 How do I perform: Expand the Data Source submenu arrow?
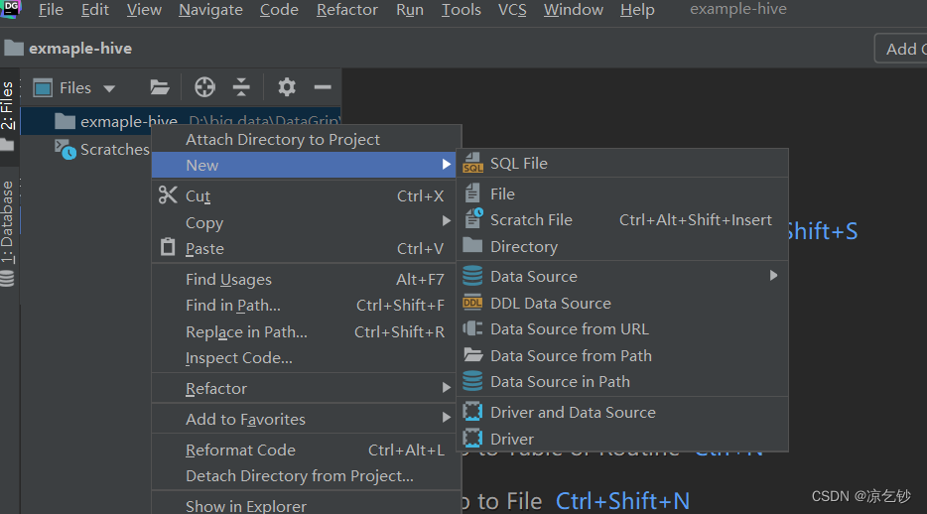pos(773,275)
